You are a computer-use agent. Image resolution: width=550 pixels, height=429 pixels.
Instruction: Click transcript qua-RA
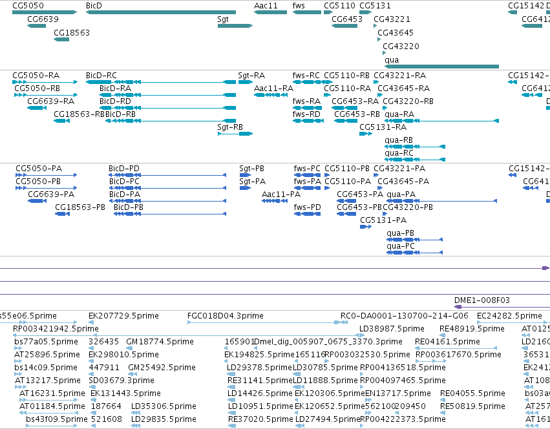[441, 121]
